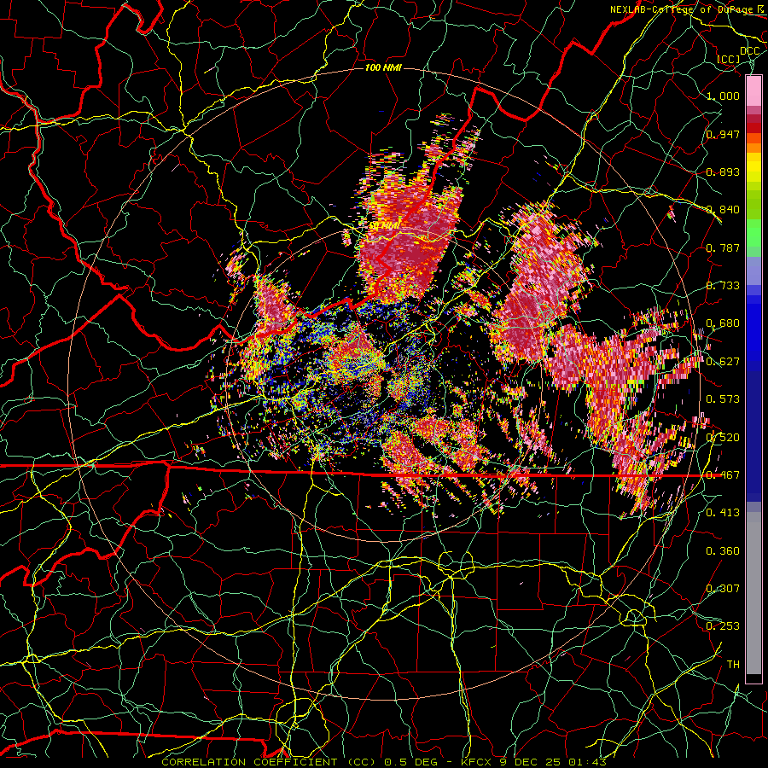Click the 0.253 scale value
Viewport: 768px width, 768px height.
pyautogui.click(x=723, y=626)
